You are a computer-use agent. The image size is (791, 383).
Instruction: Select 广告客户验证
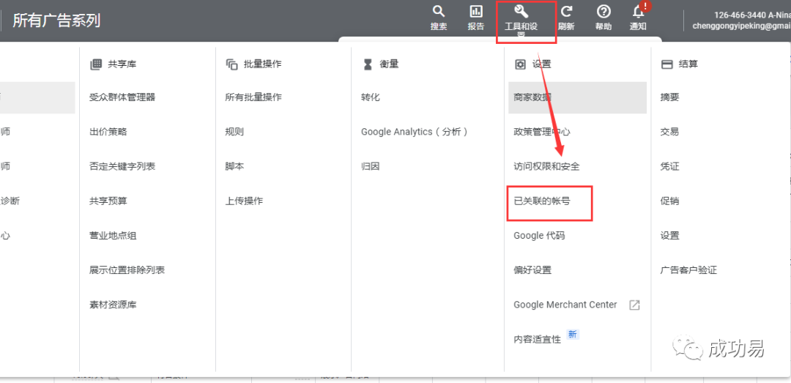[688, 270]
